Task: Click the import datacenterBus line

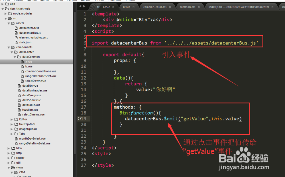Action: (x=175, y=43)
